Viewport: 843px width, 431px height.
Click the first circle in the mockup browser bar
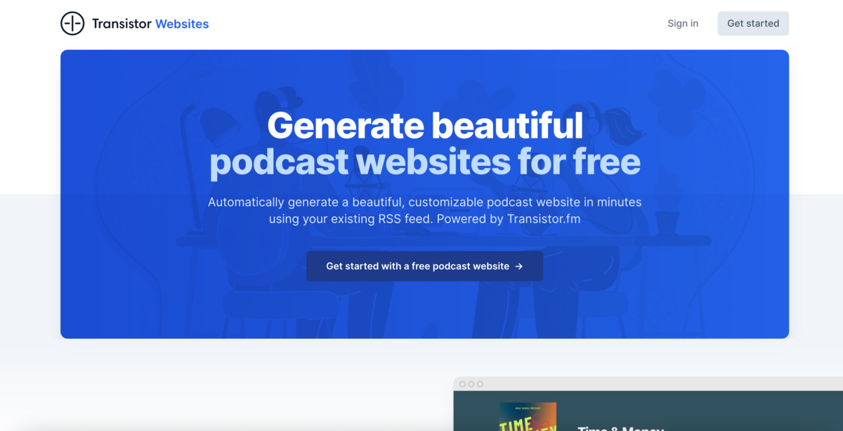[462, 384]
